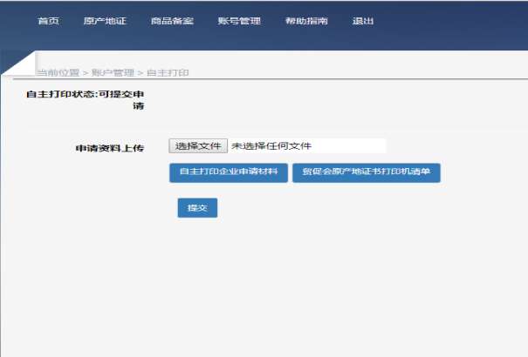Screen dimensions: 528x357
Task: Navigate to 账户管理 in the breadcrumb
Action: point(113,72)
